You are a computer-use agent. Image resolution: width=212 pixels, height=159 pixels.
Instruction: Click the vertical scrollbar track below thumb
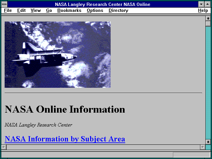pos(208,83)
